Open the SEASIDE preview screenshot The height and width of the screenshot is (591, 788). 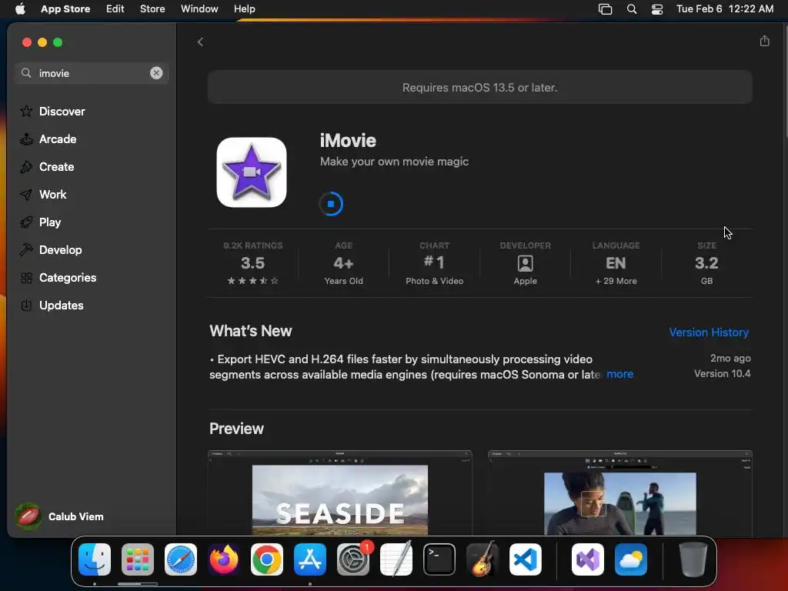click(x=339, y=493)
